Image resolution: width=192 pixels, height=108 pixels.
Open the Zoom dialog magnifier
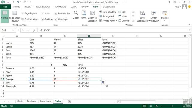pos(76,15)
